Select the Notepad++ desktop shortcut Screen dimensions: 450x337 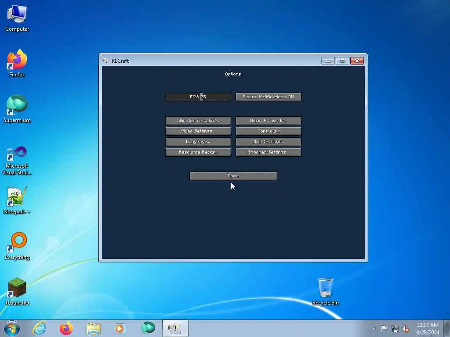pyautogui.click(x=17, y=201)
